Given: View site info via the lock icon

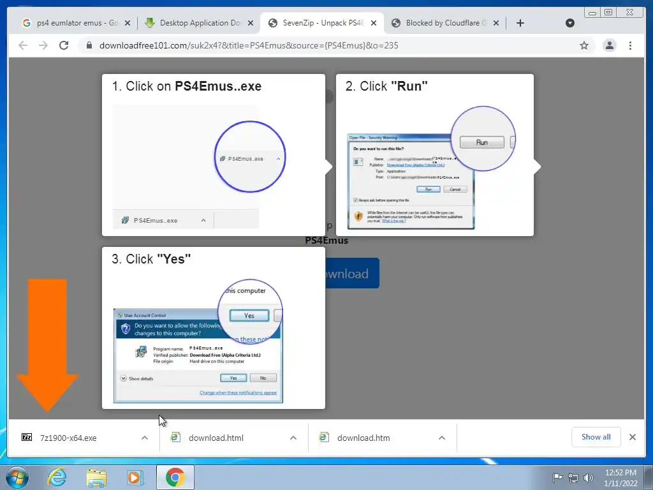Looking at the screenshot, I should 89,45.
